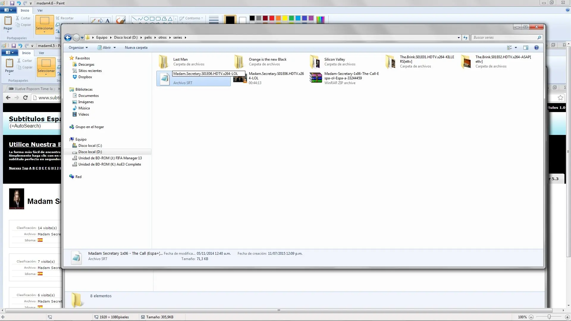
Task: Open Música library in navigation pane
Action: pos(81,108)
